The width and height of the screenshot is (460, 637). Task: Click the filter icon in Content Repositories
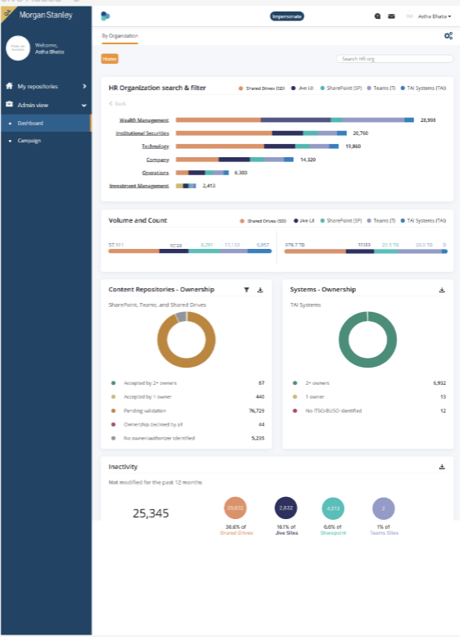point(246,290)
